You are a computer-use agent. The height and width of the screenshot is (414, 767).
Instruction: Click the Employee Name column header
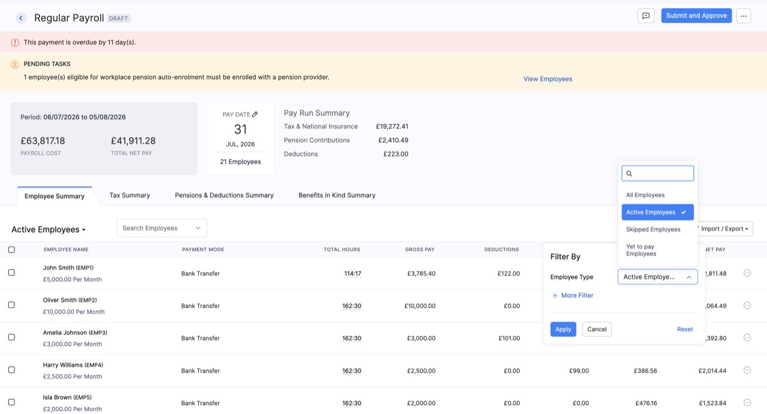coord(66,249)
